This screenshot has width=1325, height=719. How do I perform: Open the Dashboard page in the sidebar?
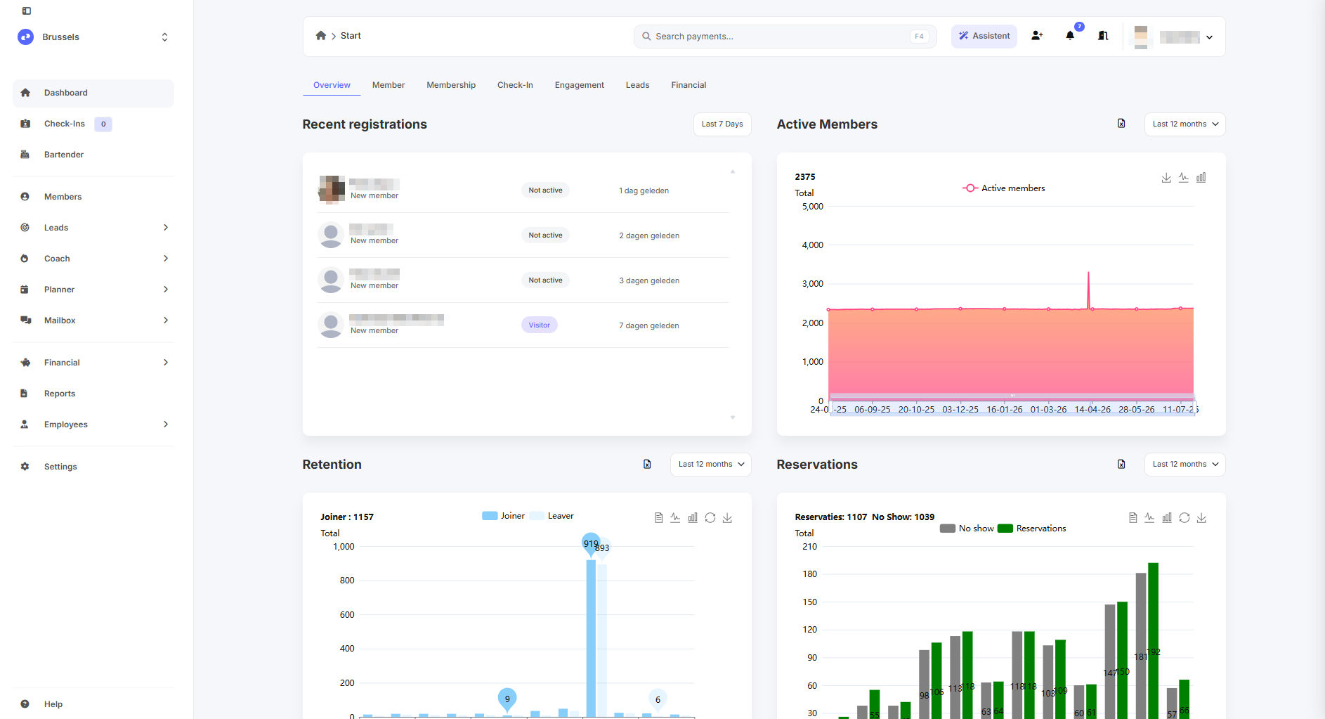93,93
